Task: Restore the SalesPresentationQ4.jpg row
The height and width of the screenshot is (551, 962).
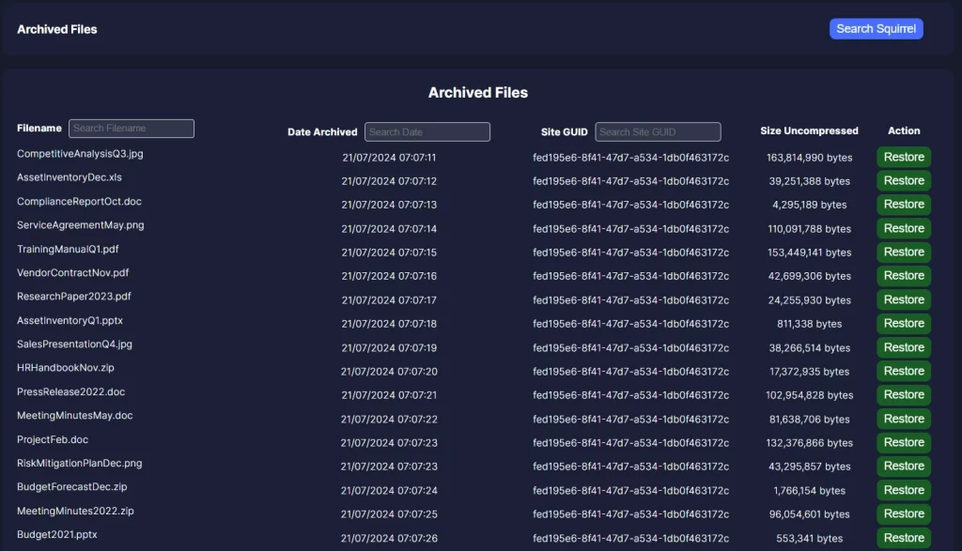Action: pyautogui.click(x=904, y=347)
